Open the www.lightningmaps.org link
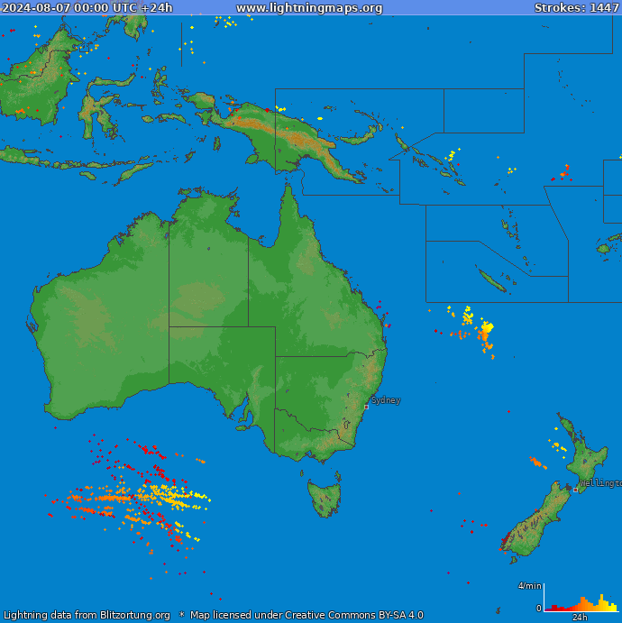The height and width of the screenshot is (623, 622). [309, 8]
